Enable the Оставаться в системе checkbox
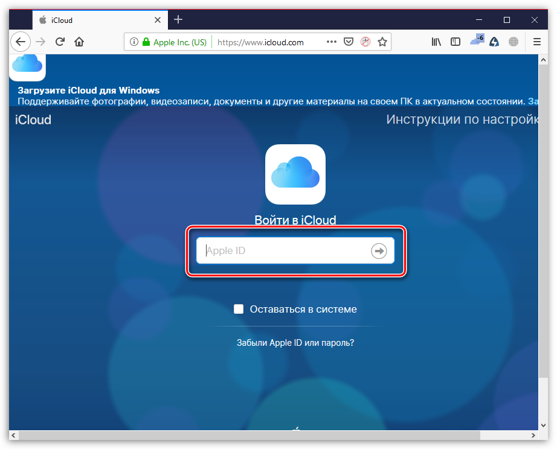This screenshot has width=557, height=449. (x=239, y=309)
